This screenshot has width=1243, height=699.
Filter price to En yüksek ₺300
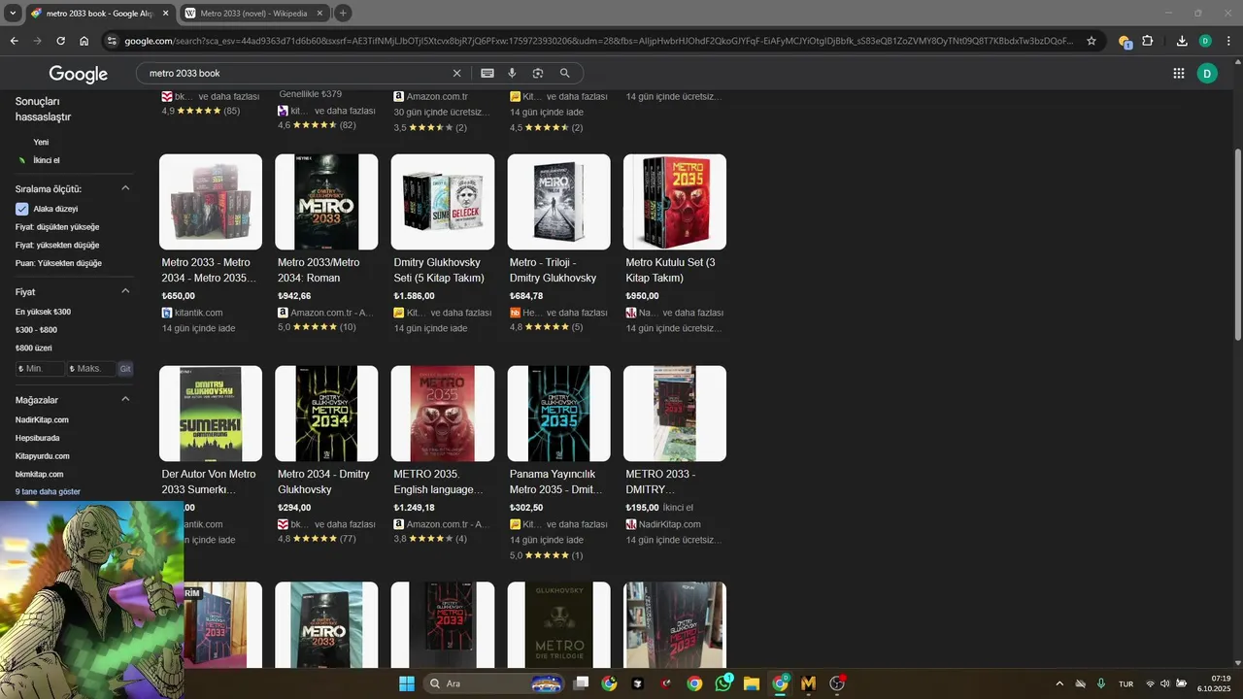[x=43, y=312]
